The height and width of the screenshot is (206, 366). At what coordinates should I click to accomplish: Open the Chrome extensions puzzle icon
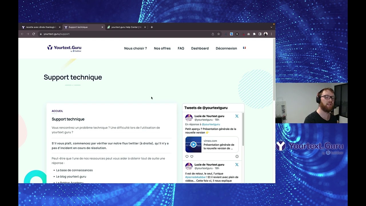(254, 34)
